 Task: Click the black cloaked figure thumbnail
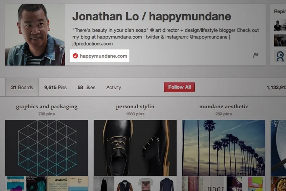pyautogui.click(x=104, y=184)
